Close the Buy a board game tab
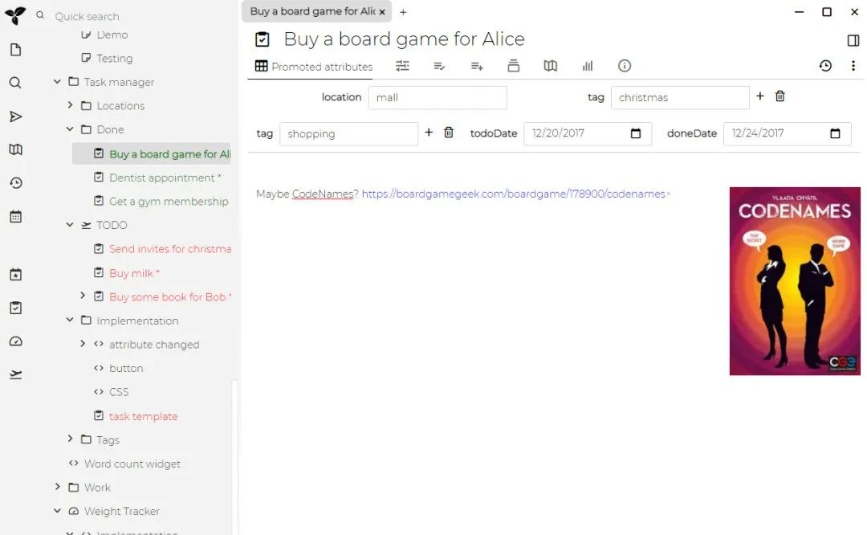 point(382,11)
